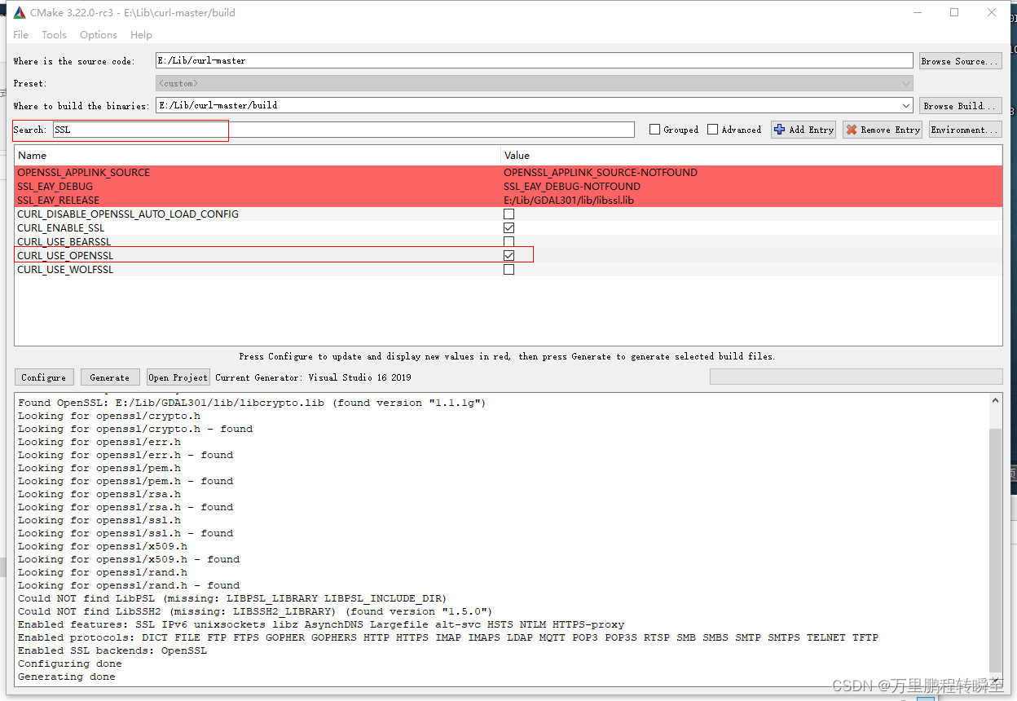
Task: Open the Tools menu
Action: [54, 34]
